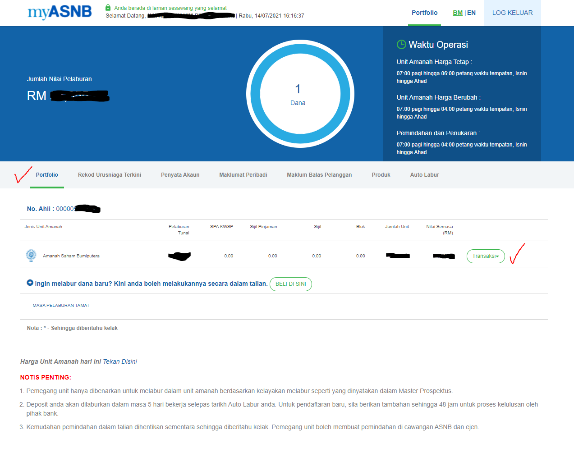Click the BELI DI SINI button

[291, 284]
